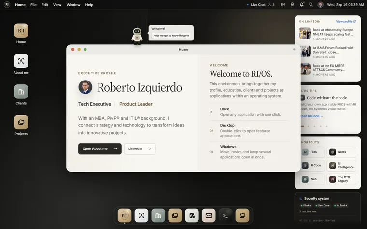Click the Atlanta location tag
The height and width of the screenshot is (229, 367).
tap(341, 206)
